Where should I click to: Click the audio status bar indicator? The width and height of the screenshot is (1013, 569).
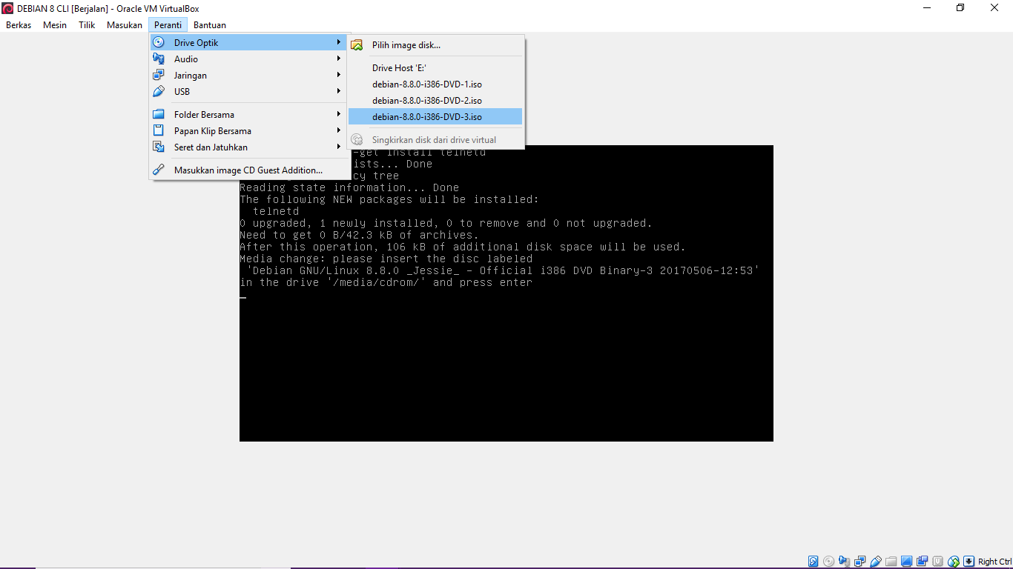tap(844, 561)
